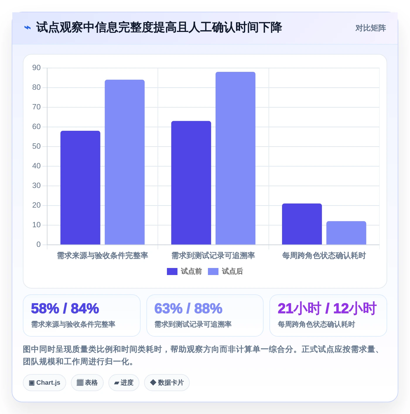The width and height of the screenshot is (410, 414).
Task: Click the grid icon in 表格 chip
Action: point(80,383)
